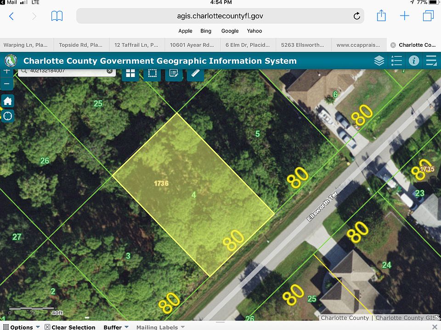This screenshot has width=441, height=330.
Task: Expand the Buffer dropdown
Action: point(116,327)
